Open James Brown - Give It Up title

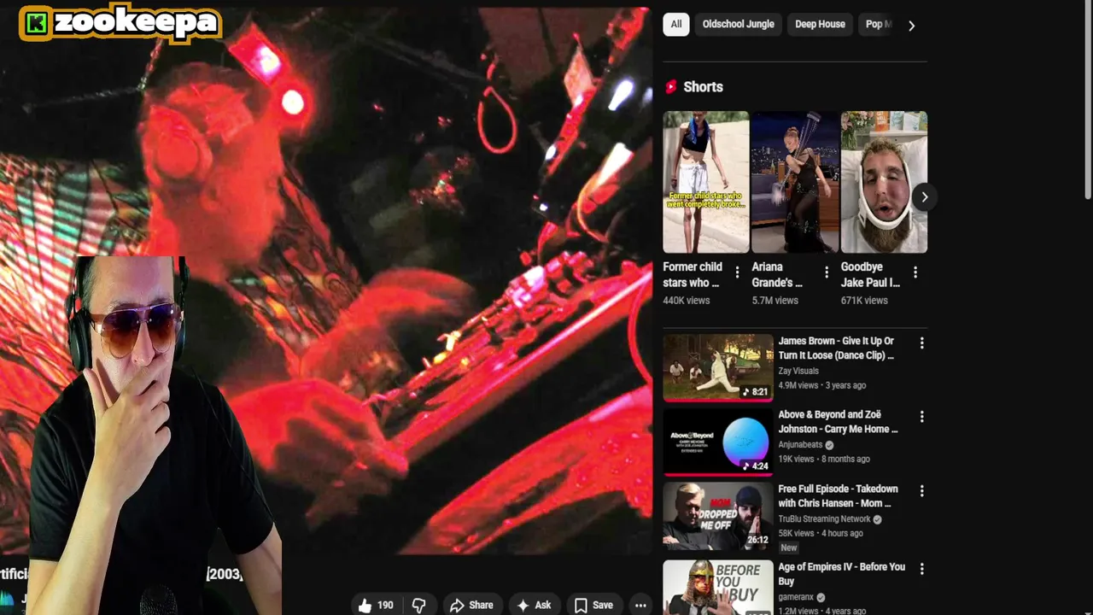coord(837,348)
